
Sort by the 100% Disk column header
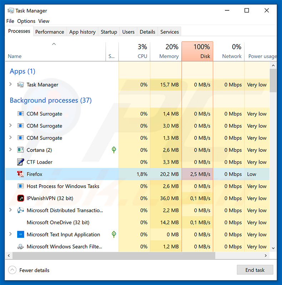[197, 51]
